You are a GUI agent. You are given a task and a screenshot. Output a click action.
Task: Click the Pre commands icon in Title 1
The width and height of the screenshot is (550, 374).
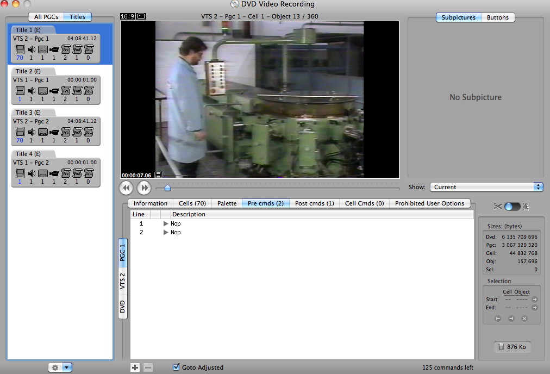tap(66, 49)
